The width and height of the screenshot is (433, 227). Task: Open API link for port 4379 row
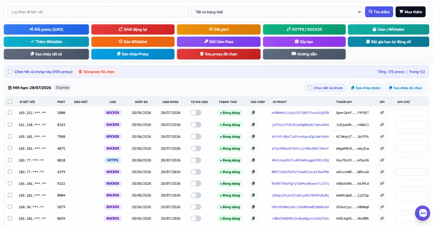382,172
